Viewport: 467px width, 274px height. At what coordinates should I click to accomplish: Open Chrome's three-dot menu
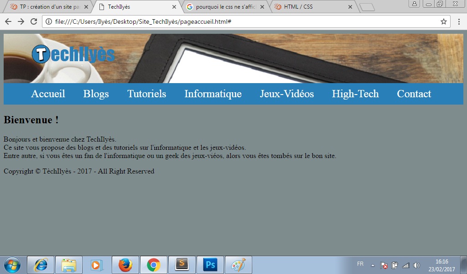(459, 21)
